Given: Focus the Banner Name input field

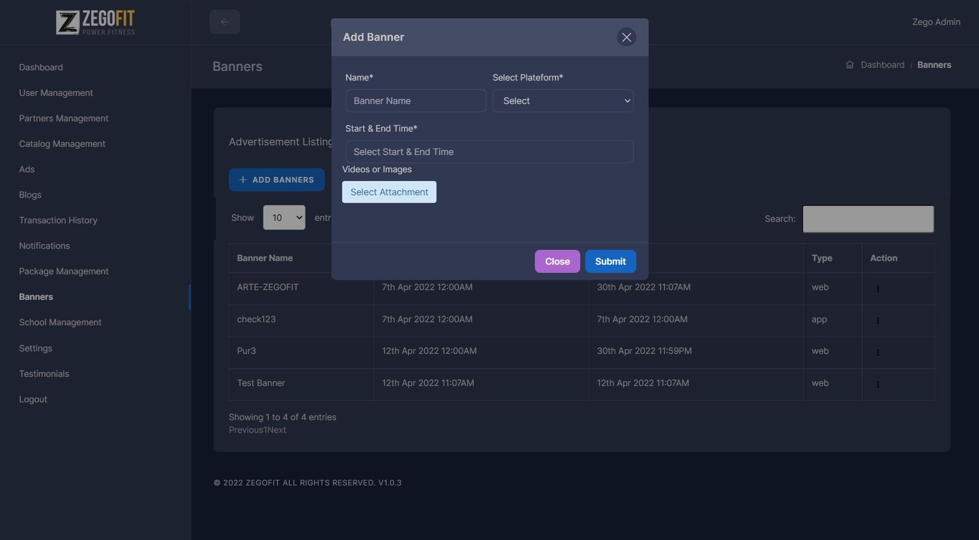Looking at the screenshot, I should [x=416, y=101].
